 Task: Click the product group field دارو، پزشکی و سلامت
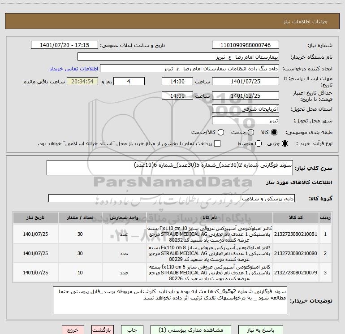tap(172, 198)
